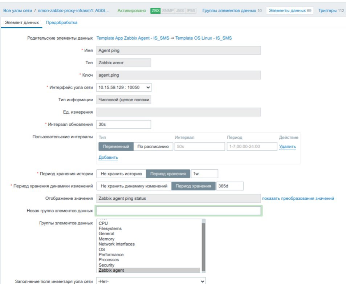Click the 'Ед. измерения' field
This screenshot has width=346, height=284.
click(179, 112)
